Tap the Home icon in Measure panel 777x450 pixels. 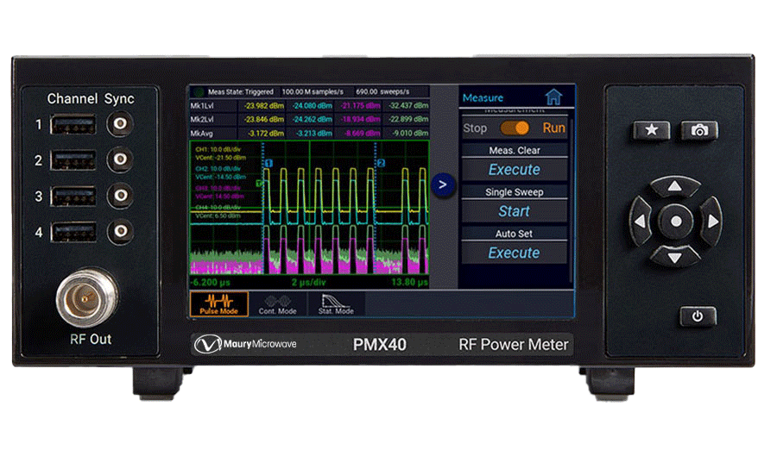(x=553, y=97)
